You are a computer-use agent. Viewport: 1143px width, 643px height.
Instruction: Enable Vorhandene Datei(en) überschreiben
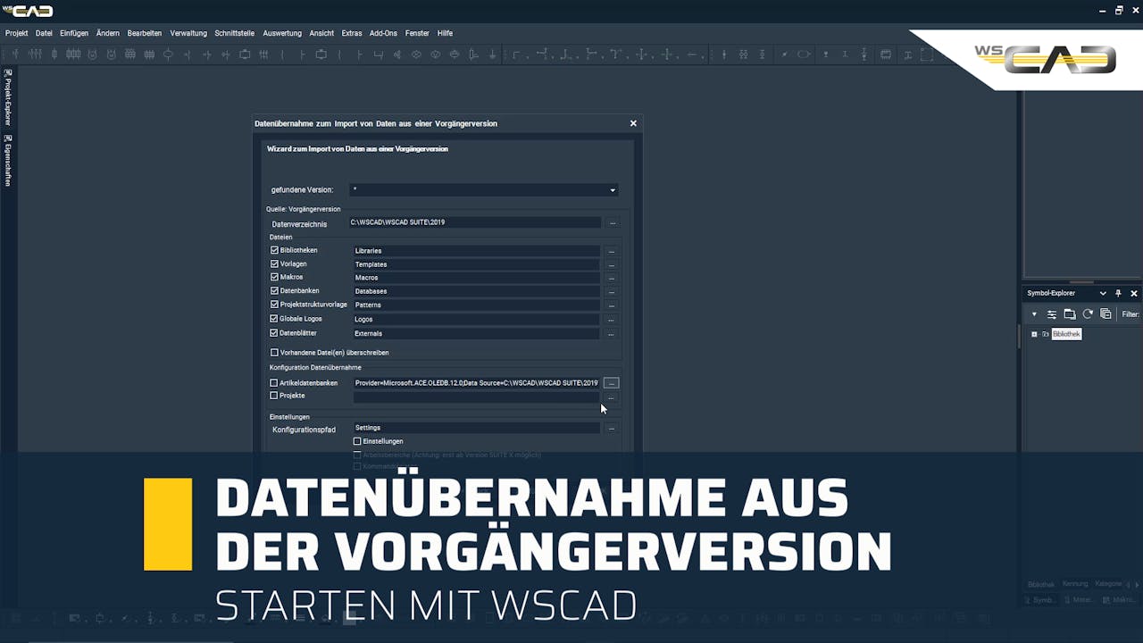coord(275,353)
